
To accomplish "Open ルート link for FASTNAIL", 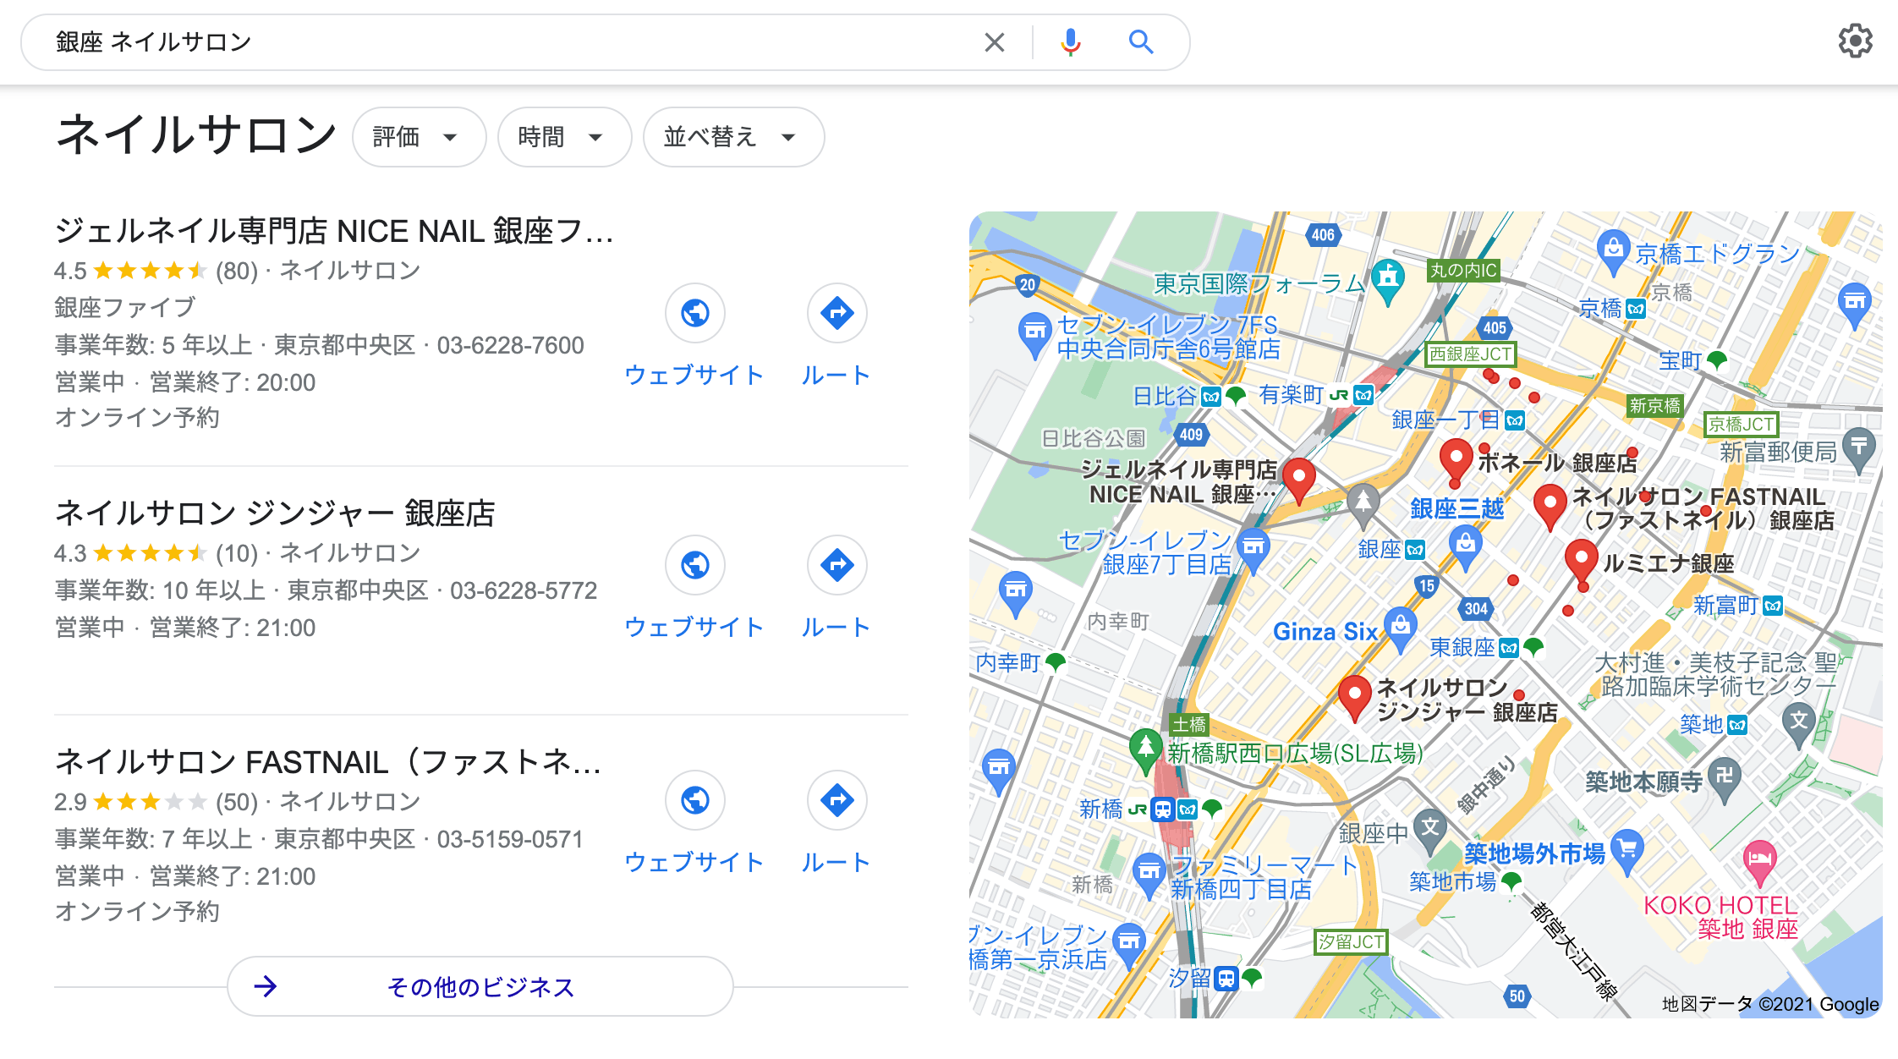I will pos(836,862).
